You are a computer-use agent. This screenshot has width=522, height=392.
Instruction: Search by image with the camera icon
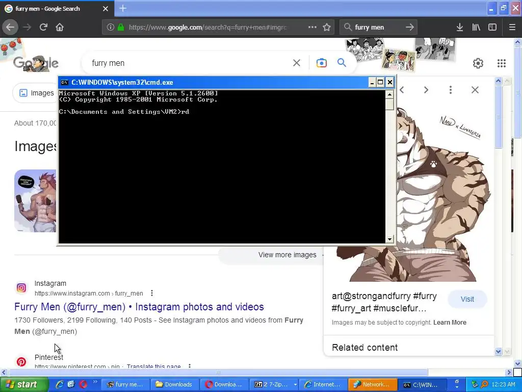coord(321,63)
